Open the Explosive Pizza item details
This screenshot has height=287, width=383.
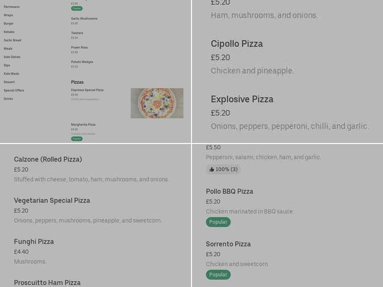coord(242,99)
